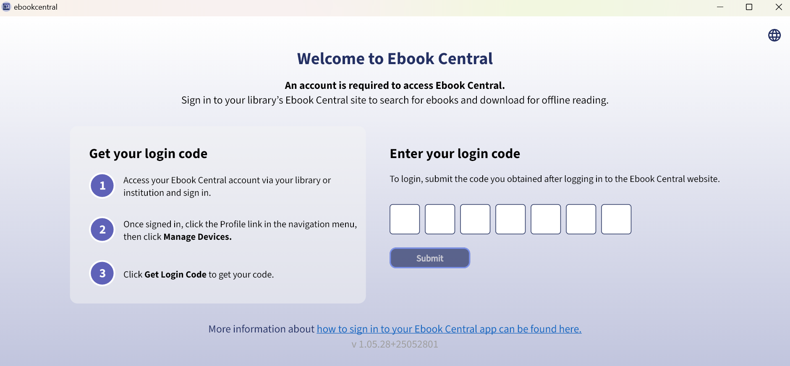Click the Submit button
Screen dimensions: 790x366
click(x=429, y=258)
